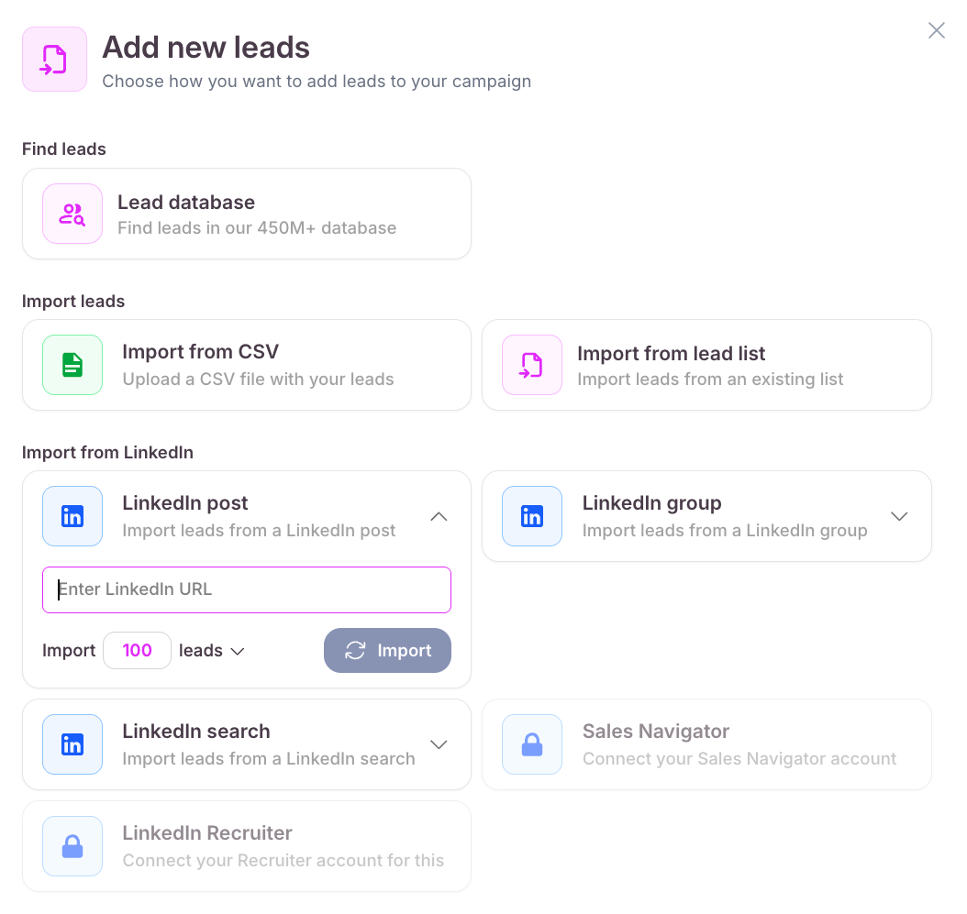Screen dimensions: 967x914
Task: Expand the LinkedIn search option
Action: point(439,744)
